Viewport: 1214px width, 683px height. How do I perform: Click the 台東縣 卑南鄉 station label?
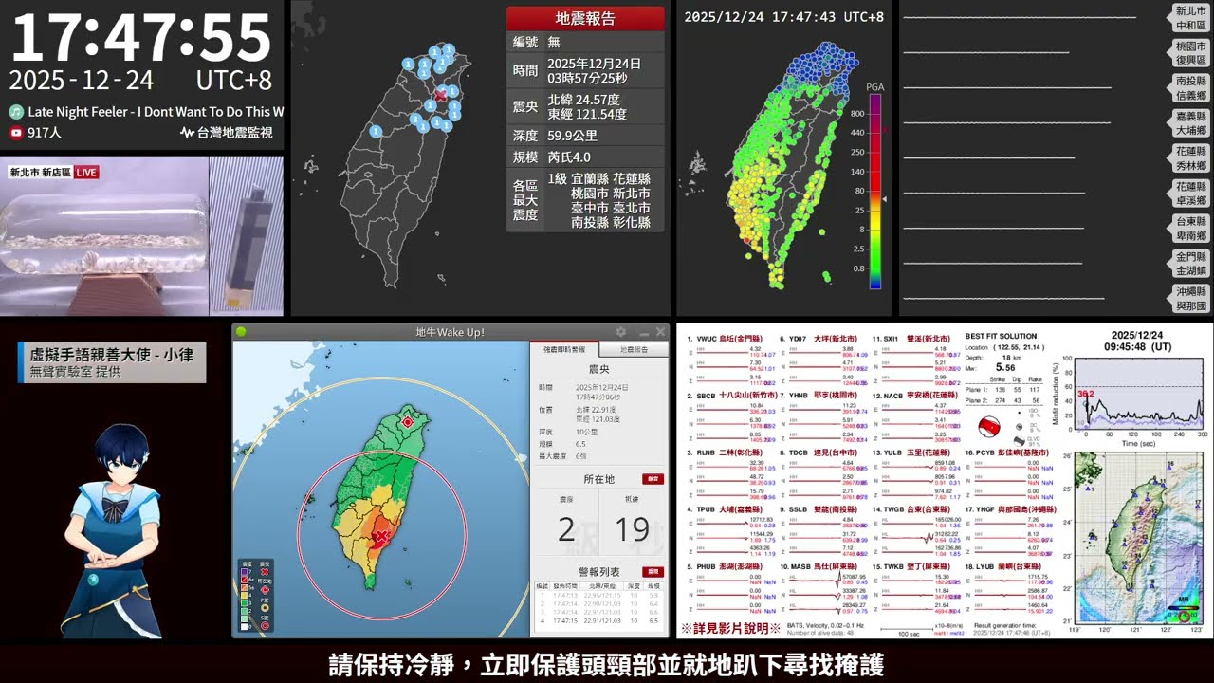tap(1190, 229)
